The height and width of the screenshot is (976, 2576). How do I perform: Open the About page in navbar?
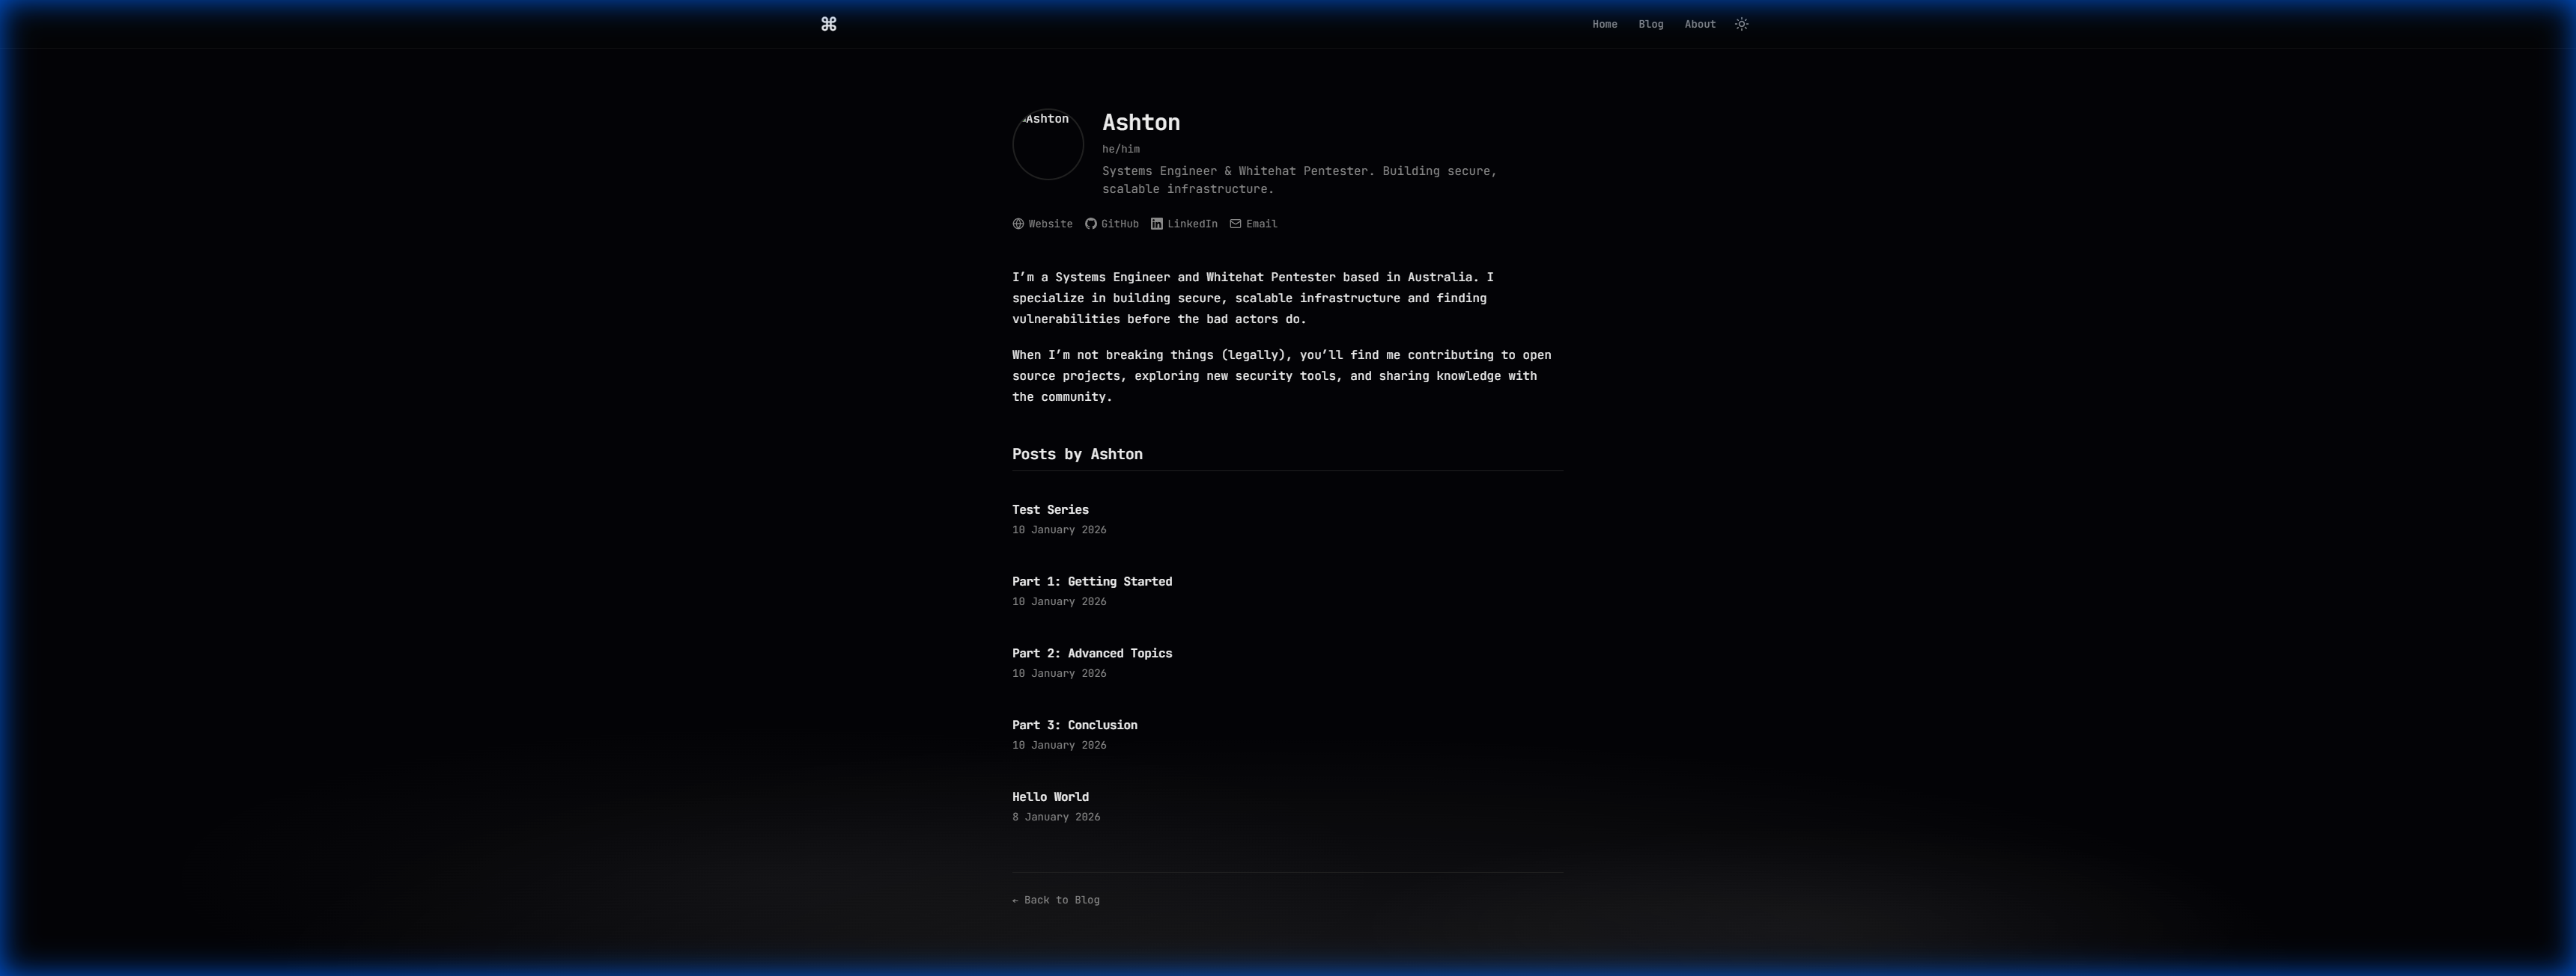click(x=1699, y=24)
